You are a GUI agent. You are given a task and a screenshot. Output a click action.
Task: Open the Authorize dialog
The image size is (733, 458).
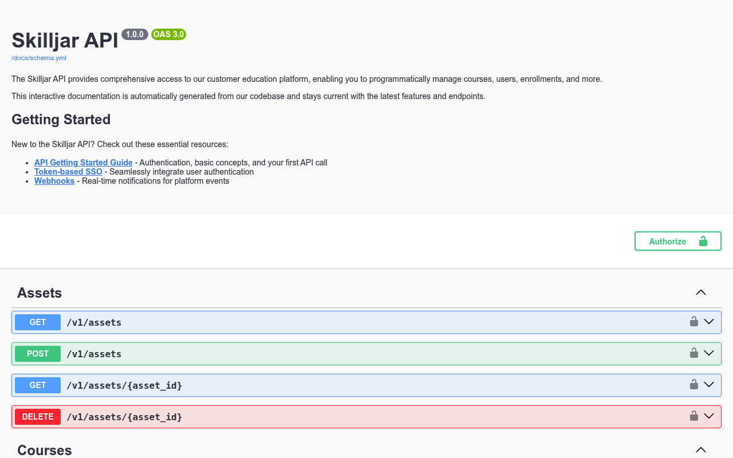pyautogui.click(x=678, y=241)
